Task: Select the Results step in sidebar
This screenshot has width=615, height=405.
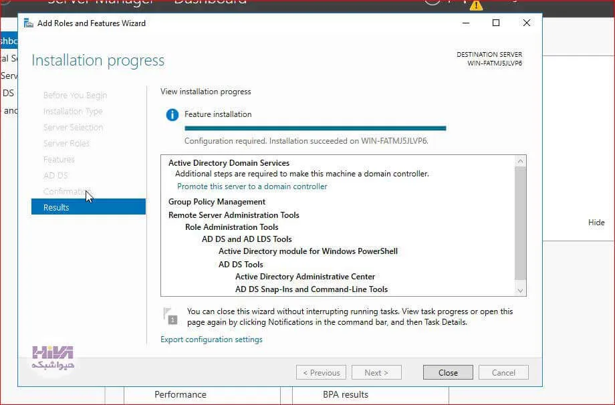Action: (88, 207)
